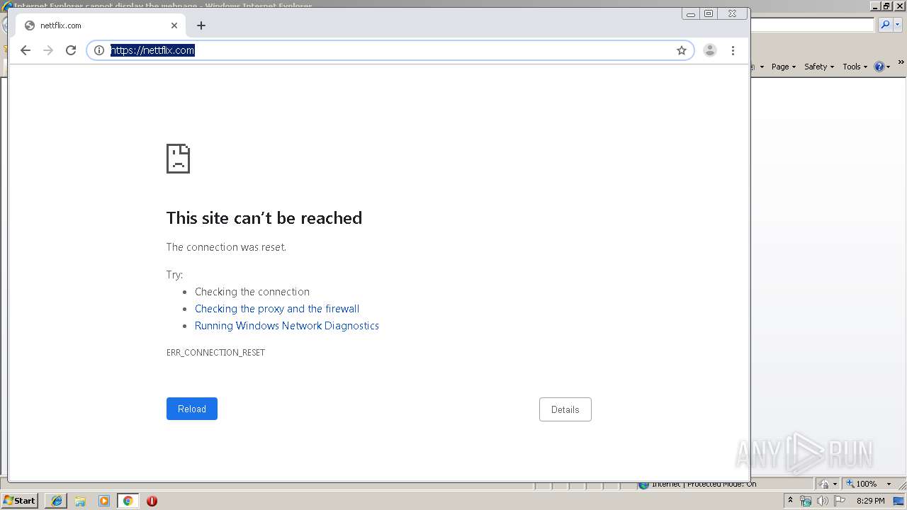Open the Safety menu in Internet Explorer

[x=819, y=67]
